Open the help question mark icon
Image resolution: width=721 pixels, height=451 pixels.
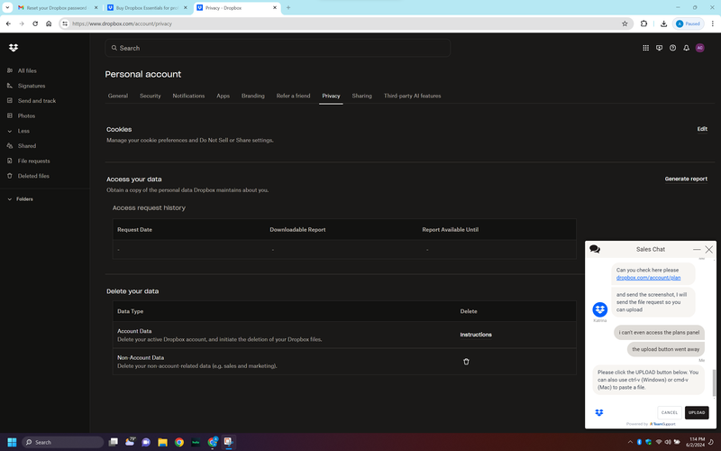click(x=672, y=48)
